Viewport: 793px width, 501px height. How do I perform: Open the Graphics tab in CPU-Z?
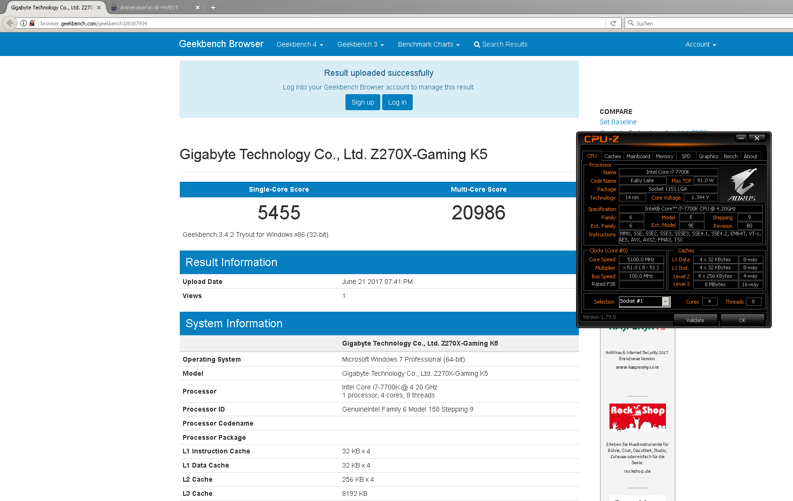coord(708,156)
